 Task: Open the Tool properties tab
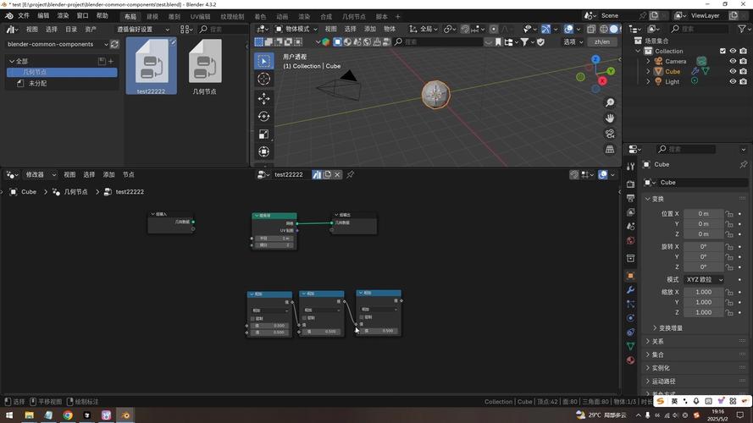pos(630,166)
